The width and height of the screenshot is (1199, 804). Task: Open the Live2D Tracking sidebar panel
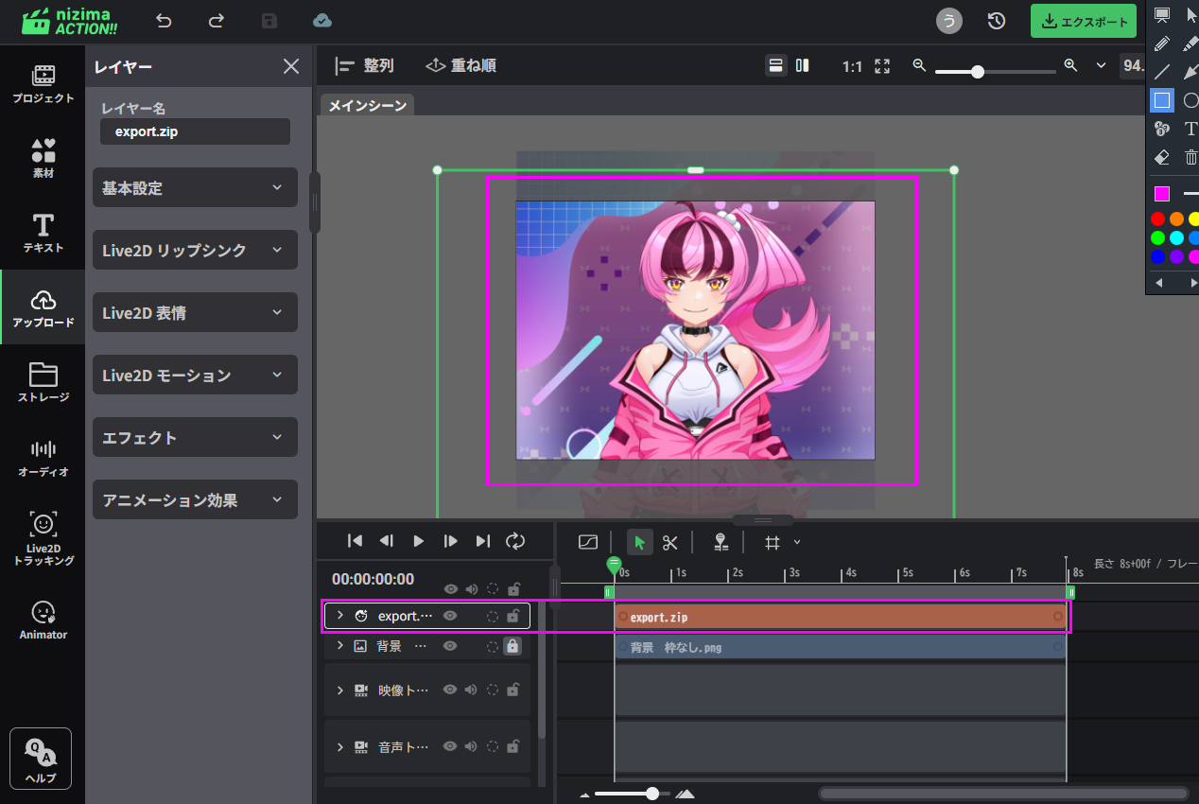click(x=43, y=537)
